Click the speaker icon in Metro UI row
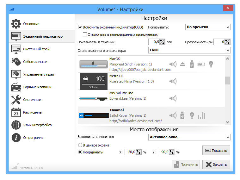 [173, 81]
